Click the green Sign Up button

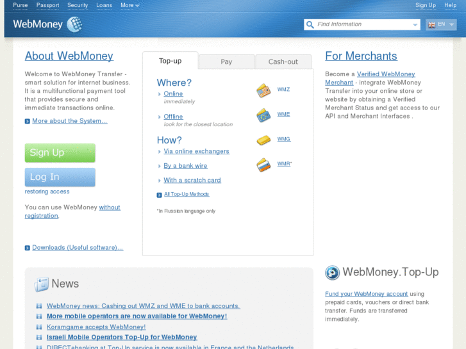60,153
